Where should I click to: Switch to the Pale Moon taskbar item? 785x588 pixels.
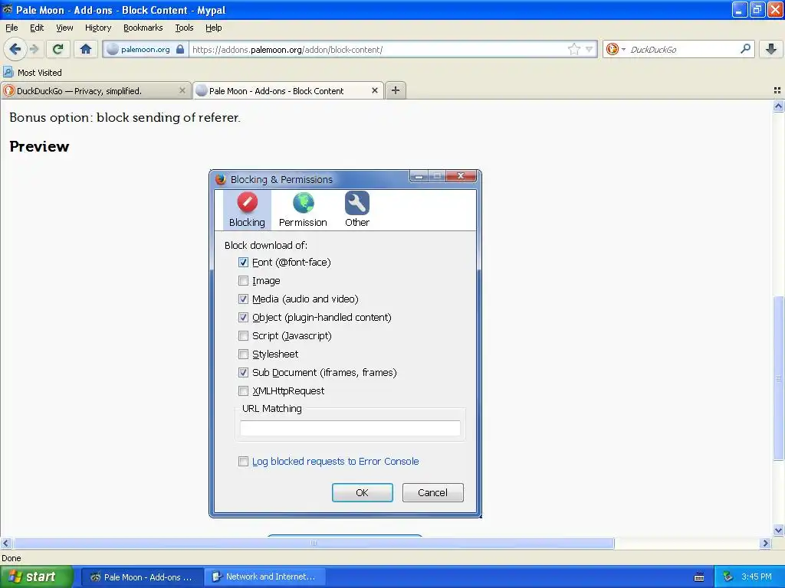(142, 577)
